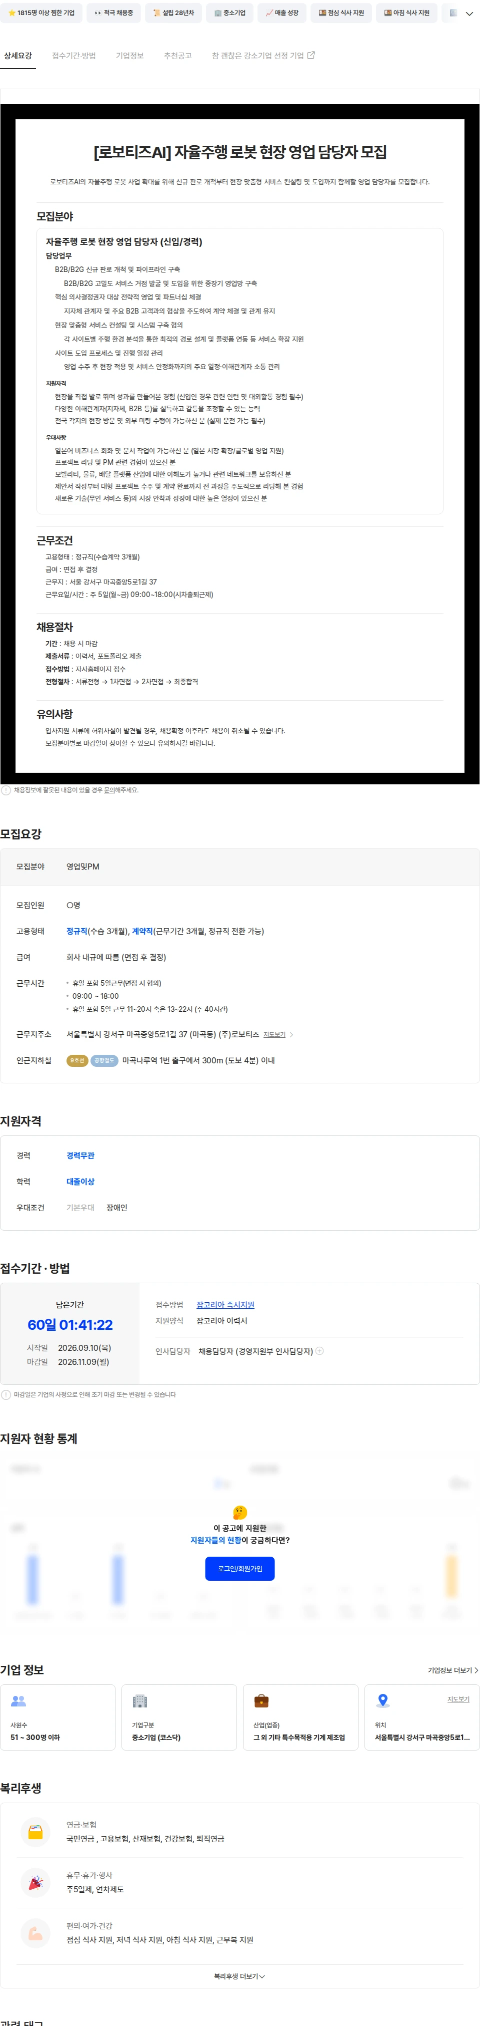The height and width of the screenshot is (2026, 480).
Task: Click the 51 ~ 300명 이하 employee count text
Action: click(x=34, y=1738)
